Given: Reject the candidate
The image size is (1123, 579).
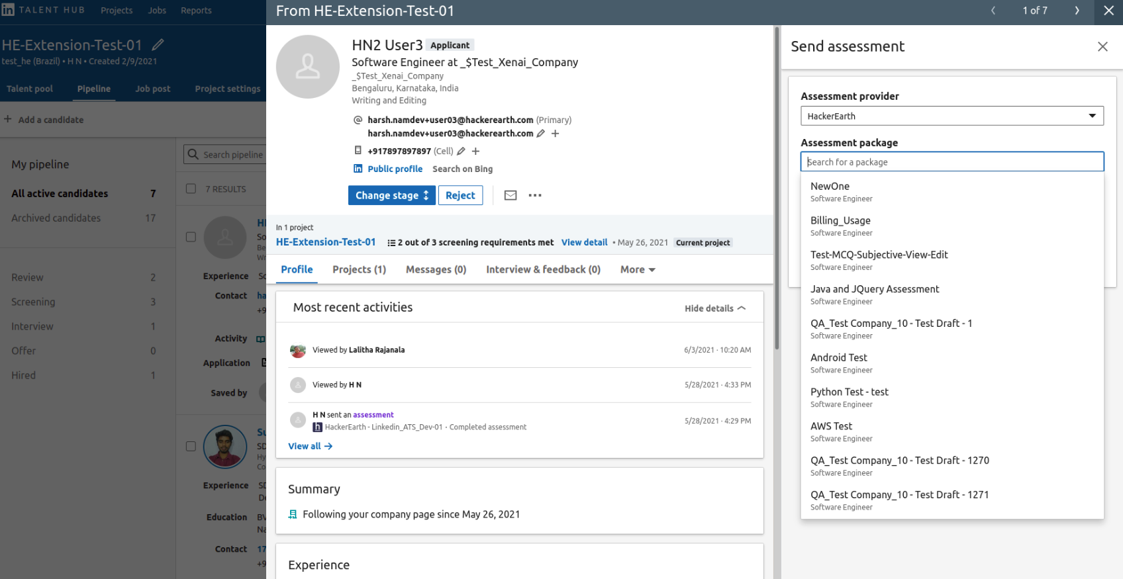Looking at the screenshot, I should click(x=460, y=195).
